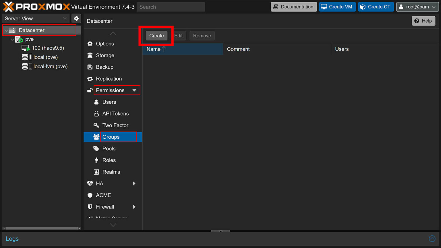The height and width of the screenshot is (248, 441).
Task: Open the Replication section
Action: click(x=109, y=79)
